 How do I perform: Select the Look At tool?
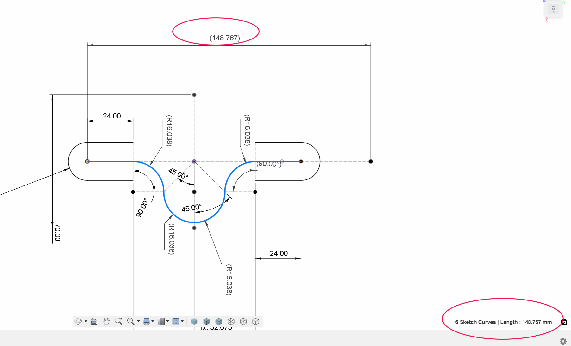click(94, 321)
